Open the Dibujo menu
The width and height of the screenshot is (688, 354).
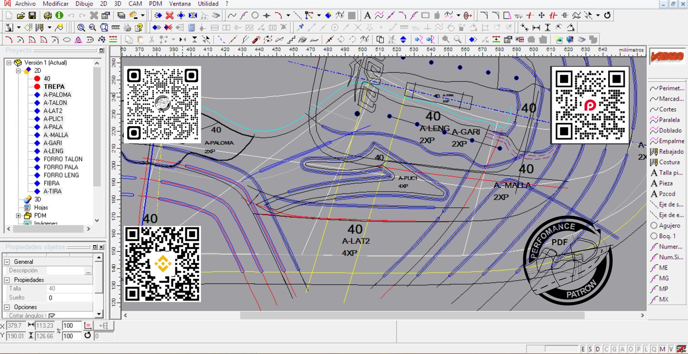pos(84,4)
